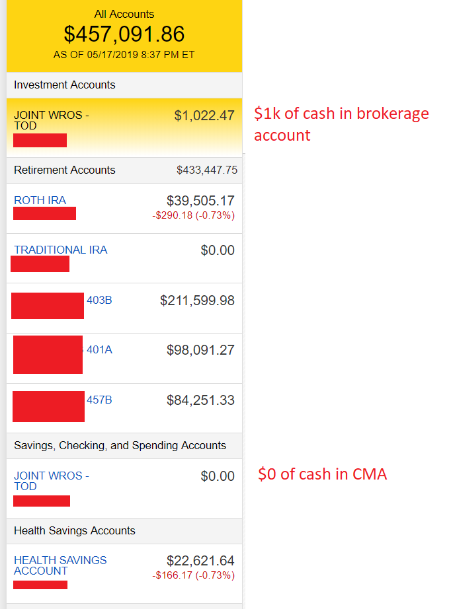Open the 457B retirement account
This screenshot has height=609, width=451.
tap(99, 400)
